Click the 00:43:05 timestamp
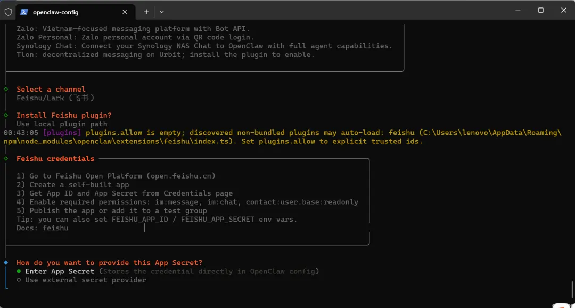This screenshot has height=308, width=575. (x=21, y=133)
